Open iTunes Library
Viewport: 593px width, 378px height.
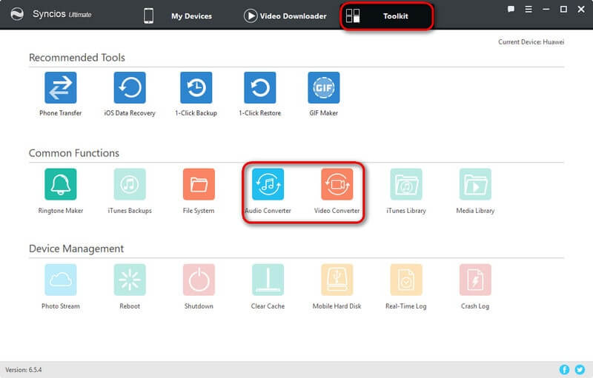(406, 184)
